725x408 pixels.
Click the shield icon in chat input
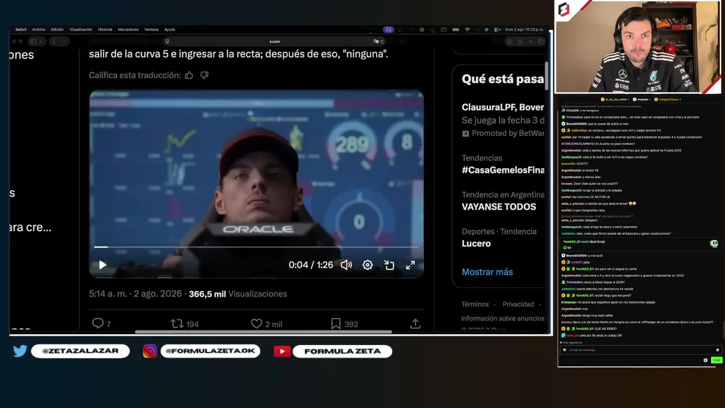[x=564, y=350]
